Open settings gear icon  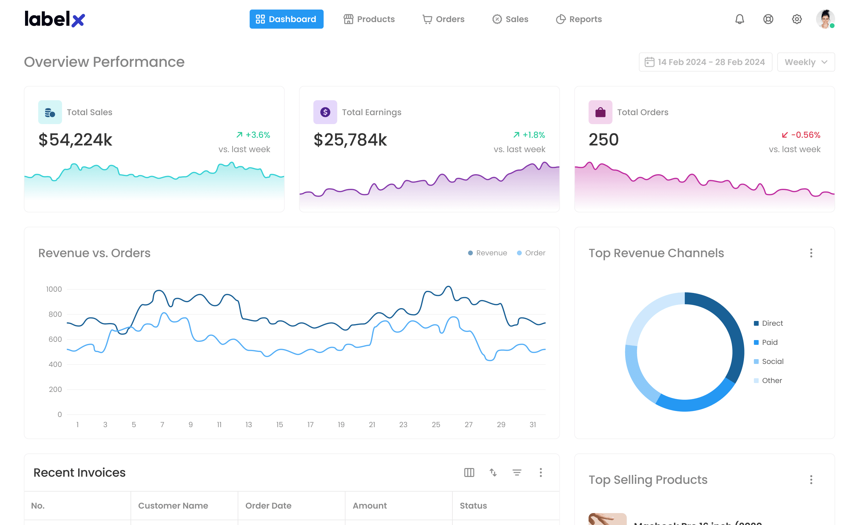[x=797, y=19]
